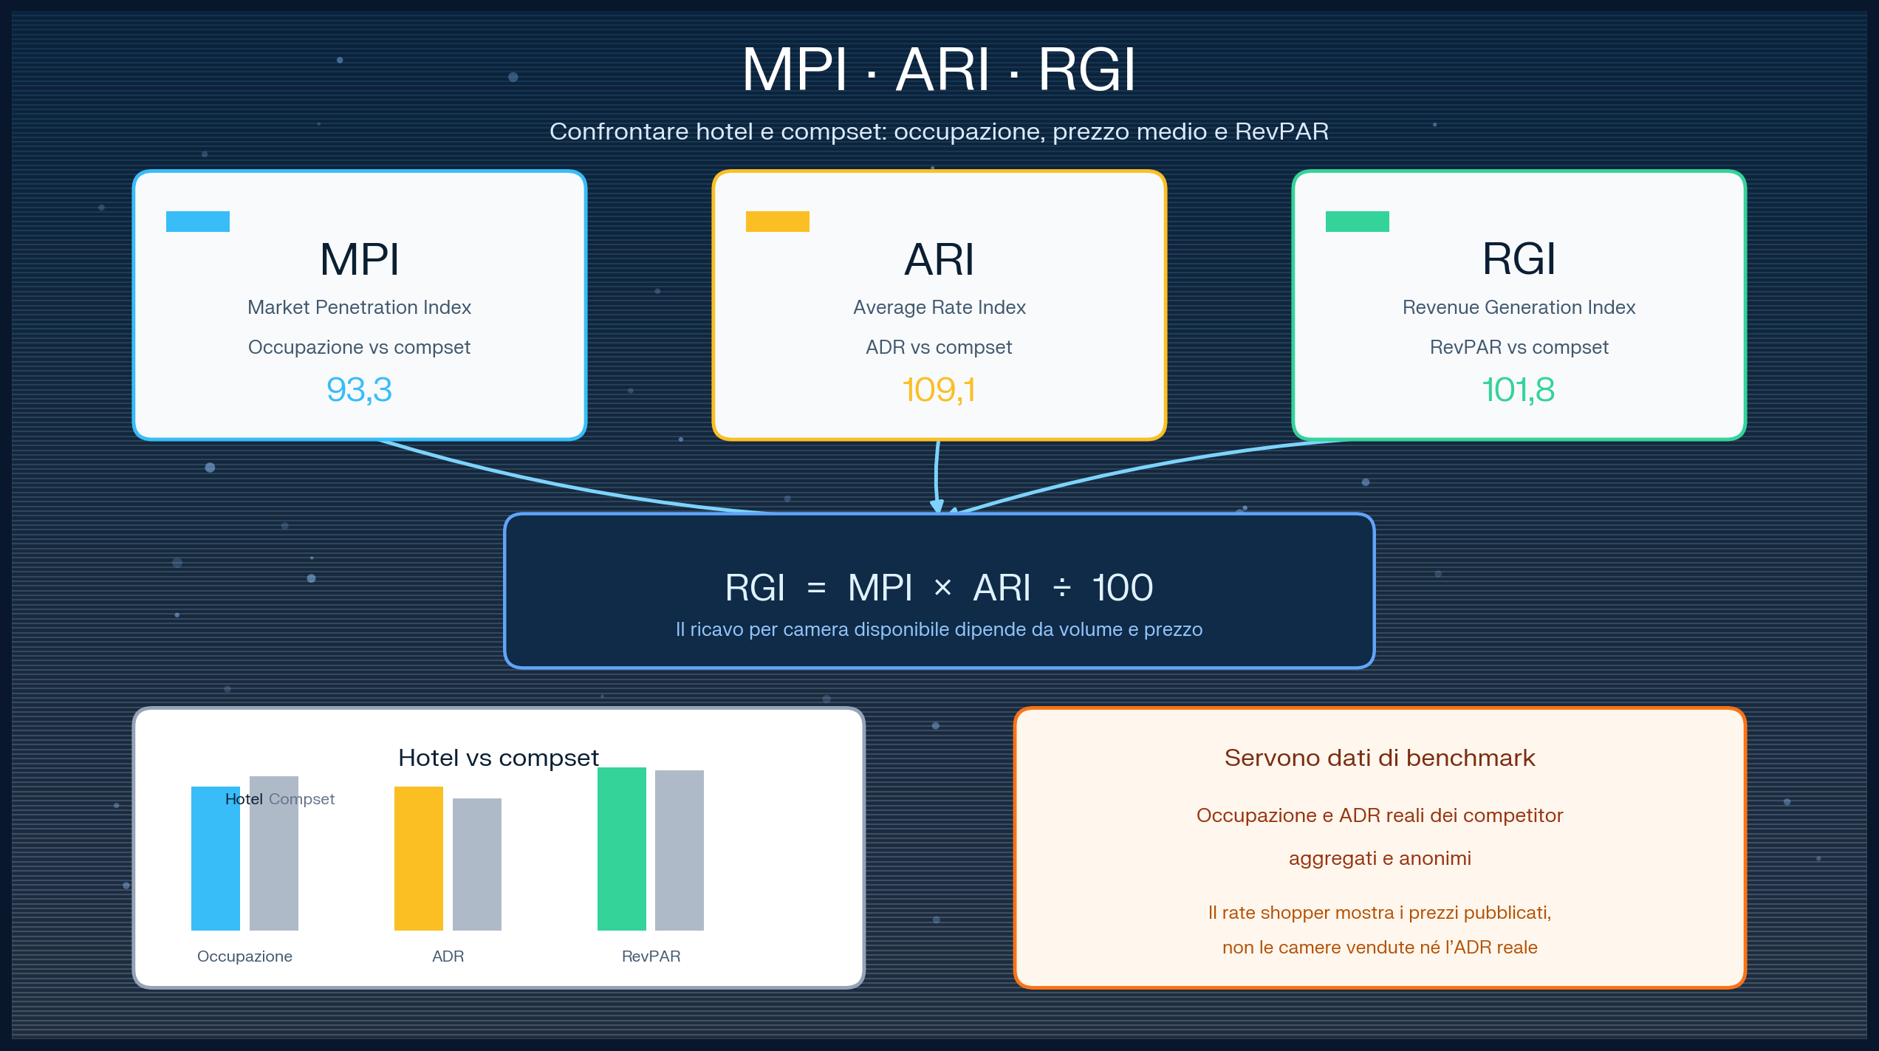Viewport: 1879px width, 1051px height.
Task: Click the gray compset ADR bar
Action: click(x=477, y=864)
